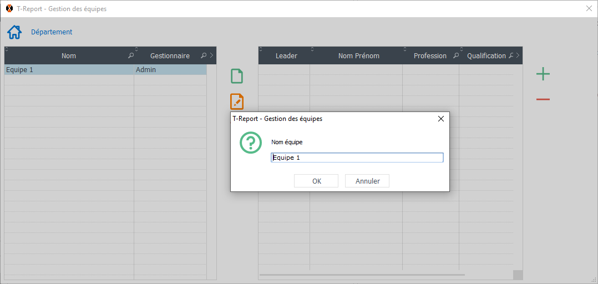This screenshot has height=284, width=598.
Task: Click the Home icon
Action: [x=14, y=32]
